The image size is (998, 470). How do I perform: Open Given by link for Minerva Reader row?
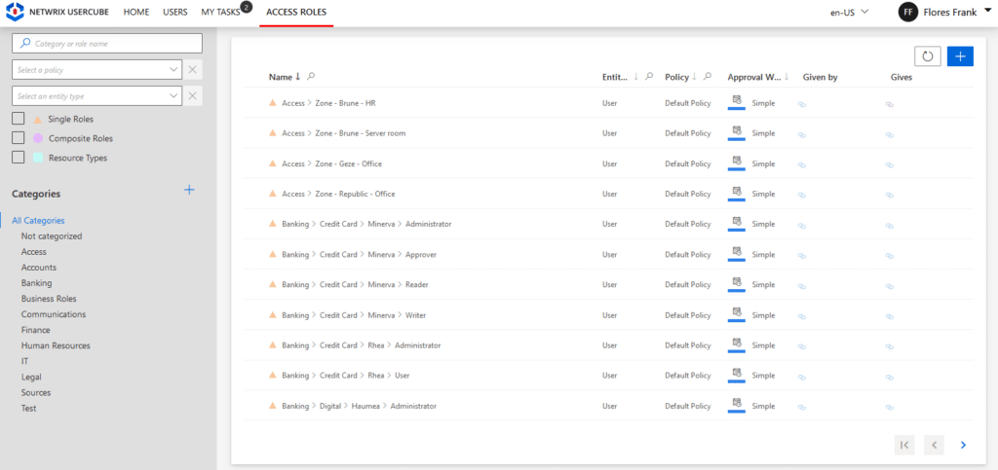(x=802, y=286)
